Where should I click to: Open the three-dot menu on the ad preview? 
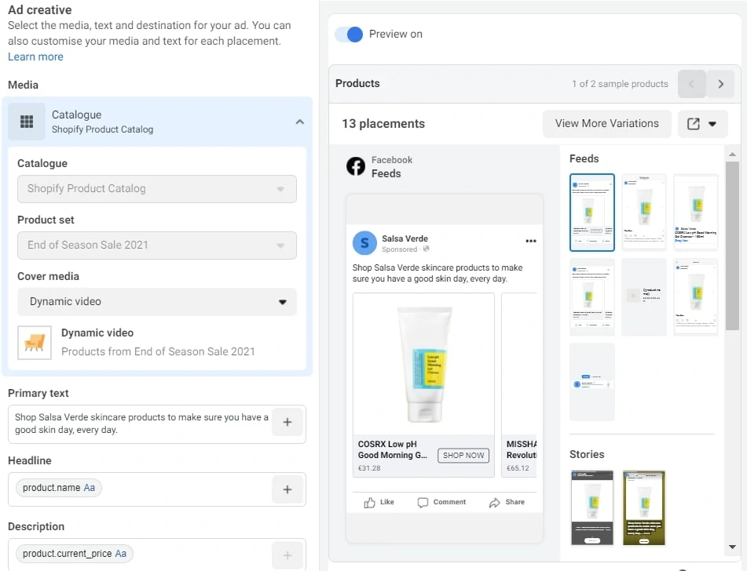tap(531, 241)
